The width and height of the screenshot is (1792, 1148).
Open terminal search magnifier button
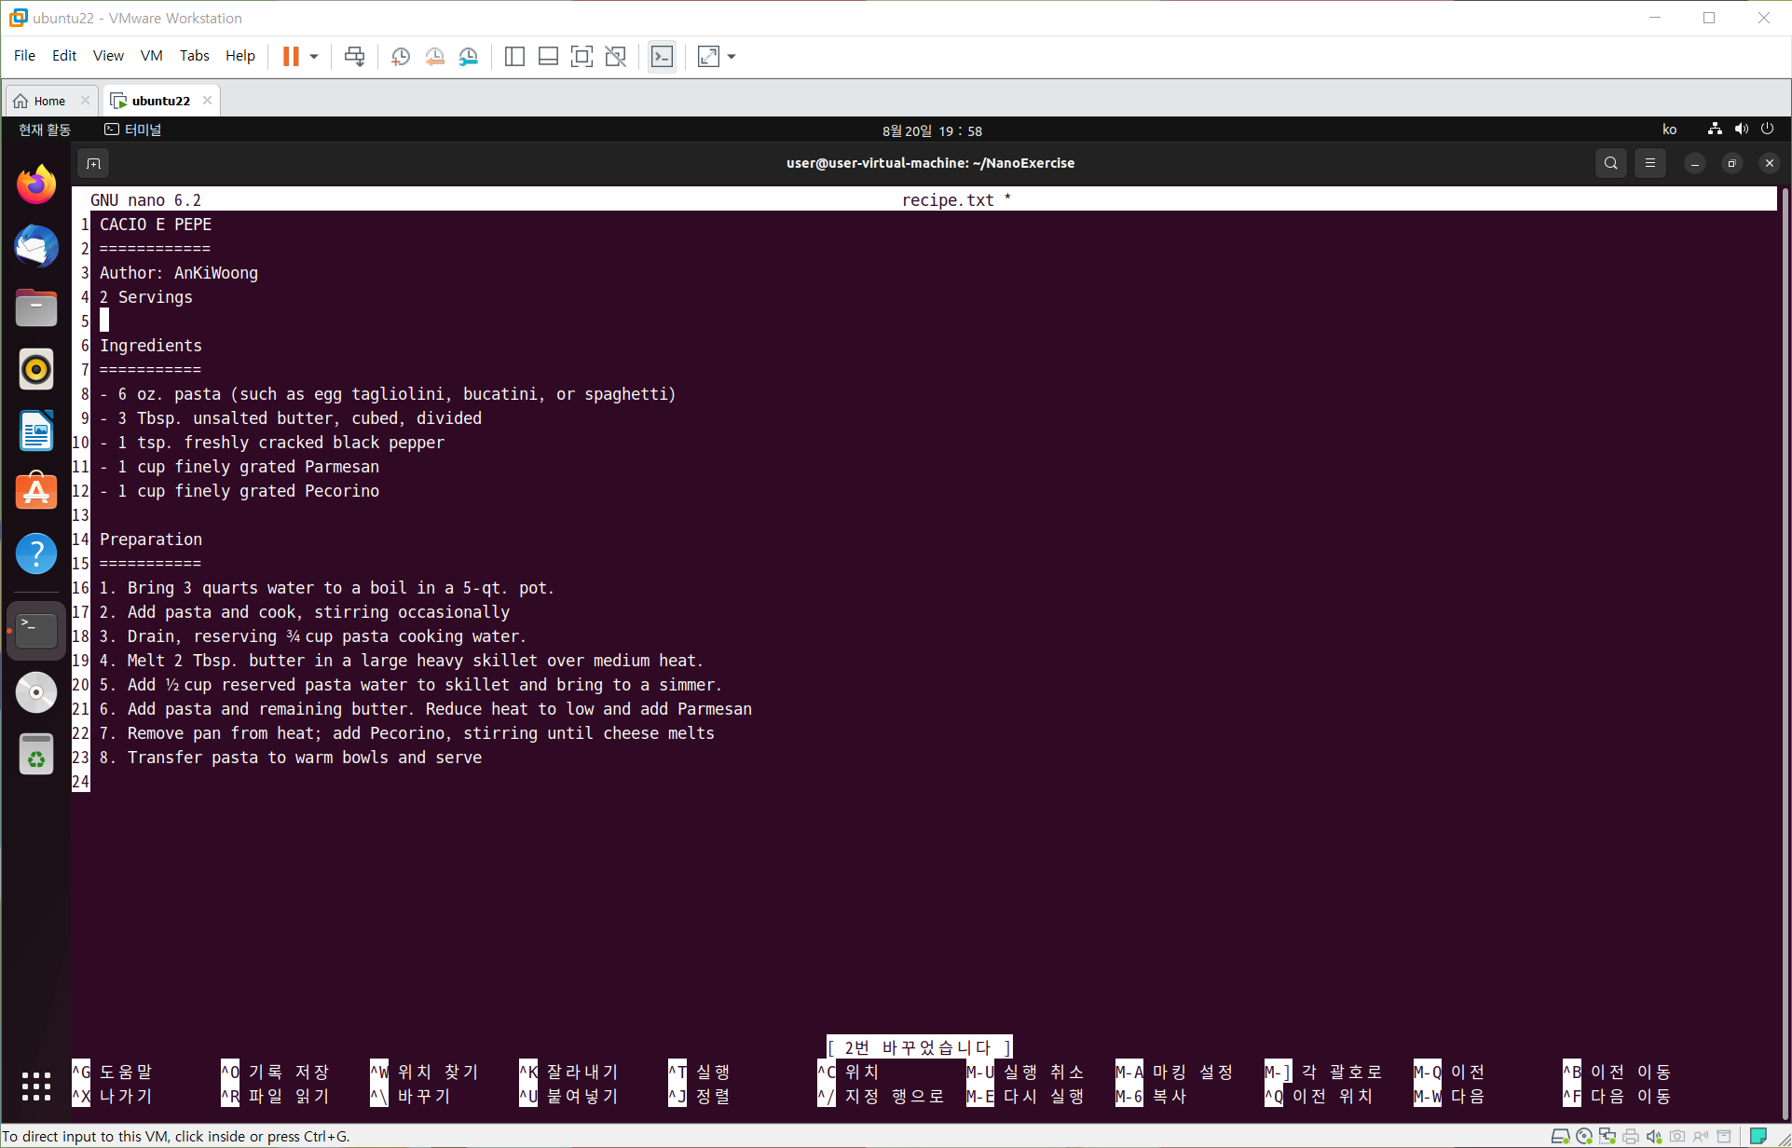coord(1610,163)
